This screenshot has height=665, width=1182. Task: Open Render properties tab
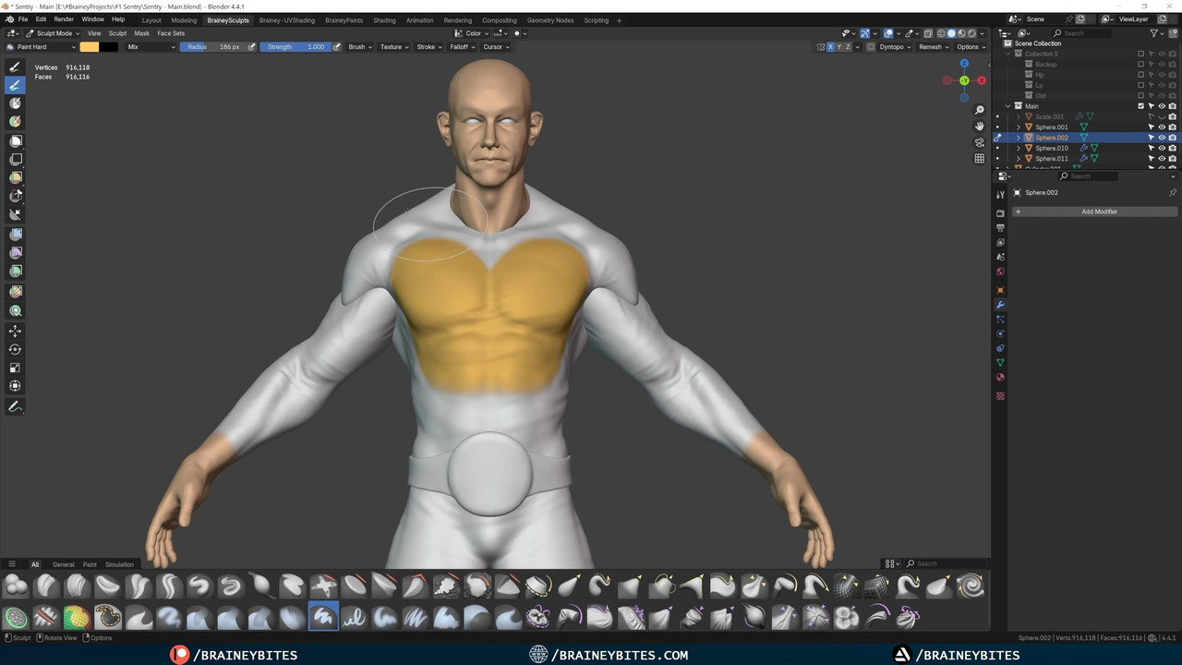[x=1000, y=212]
